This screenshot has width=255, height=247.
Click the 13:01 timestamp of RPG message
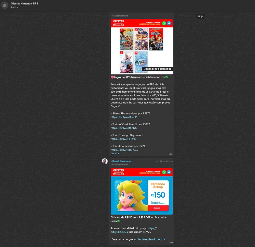click(171, 154)
